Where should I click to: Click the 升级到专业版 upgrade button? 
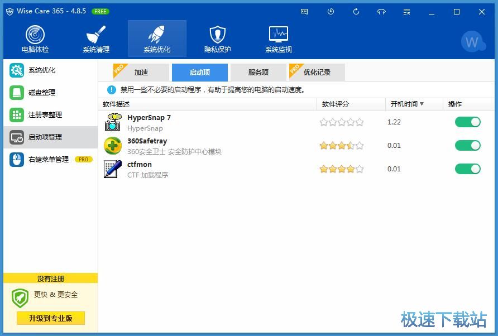(x=50, y=318)
